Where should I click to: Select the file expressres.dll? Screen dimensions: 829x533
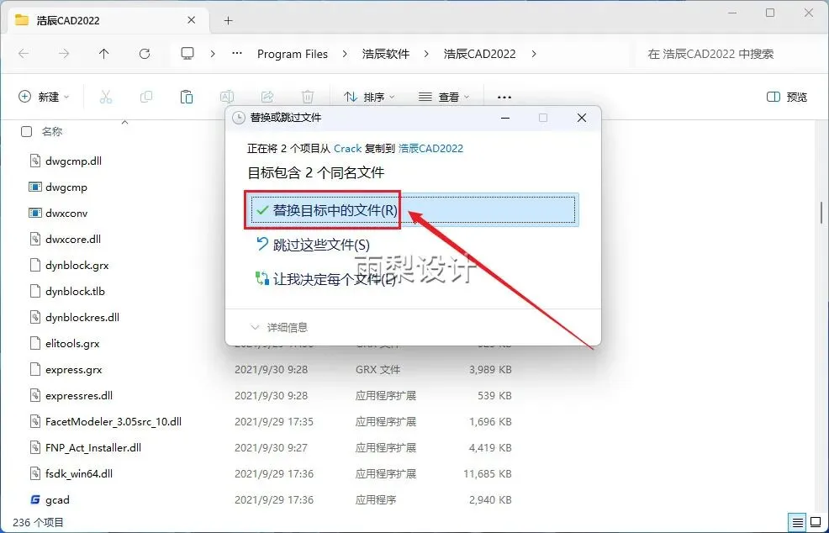[x=79, y=395]
